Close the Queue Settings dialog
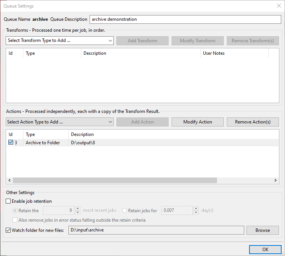This screenshot has height=256, width=285. click(x=279, y=6)
